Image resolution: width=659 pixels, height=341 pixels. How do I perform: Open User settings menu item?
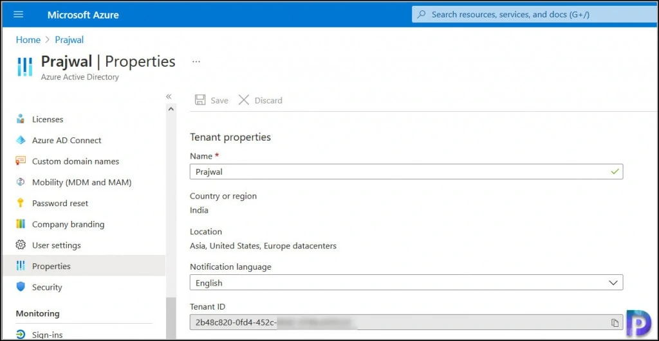point(57,245)
